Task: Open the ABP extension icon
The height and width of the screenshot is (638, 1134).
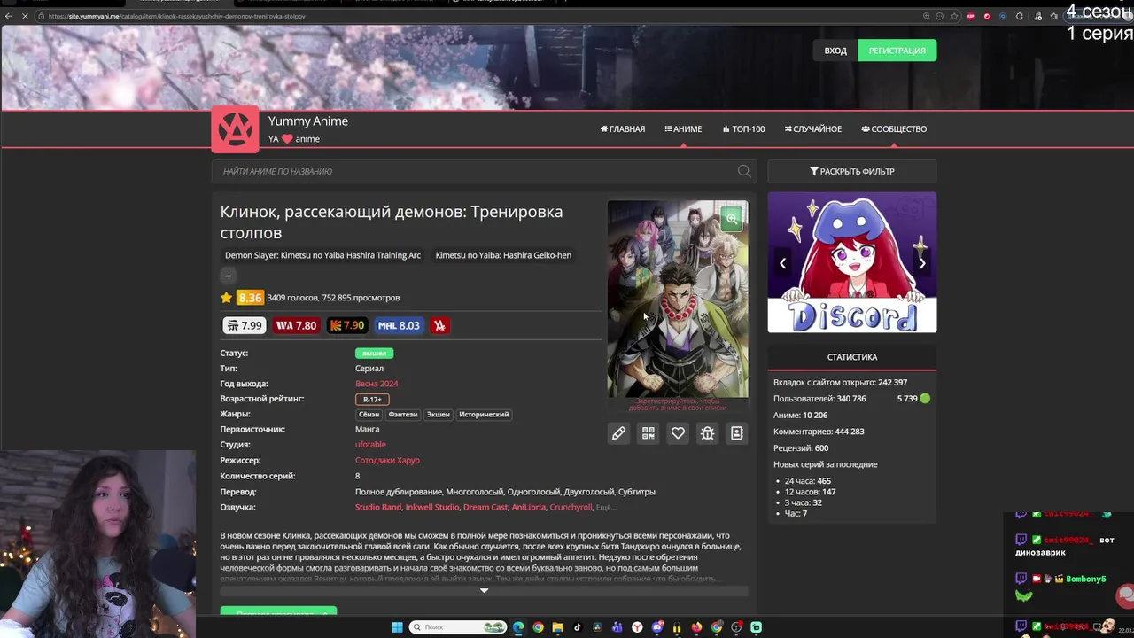Action: (971, 16)
